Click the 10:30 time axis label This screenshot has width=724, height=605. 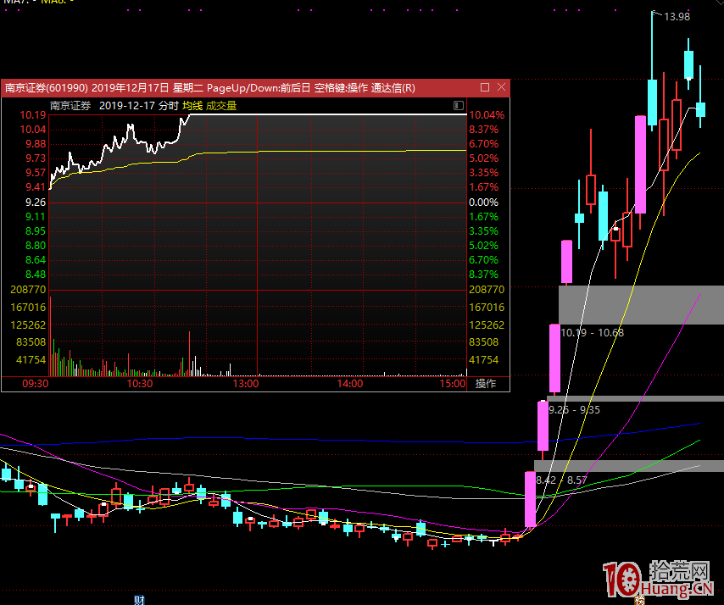[x=140, y=384]
